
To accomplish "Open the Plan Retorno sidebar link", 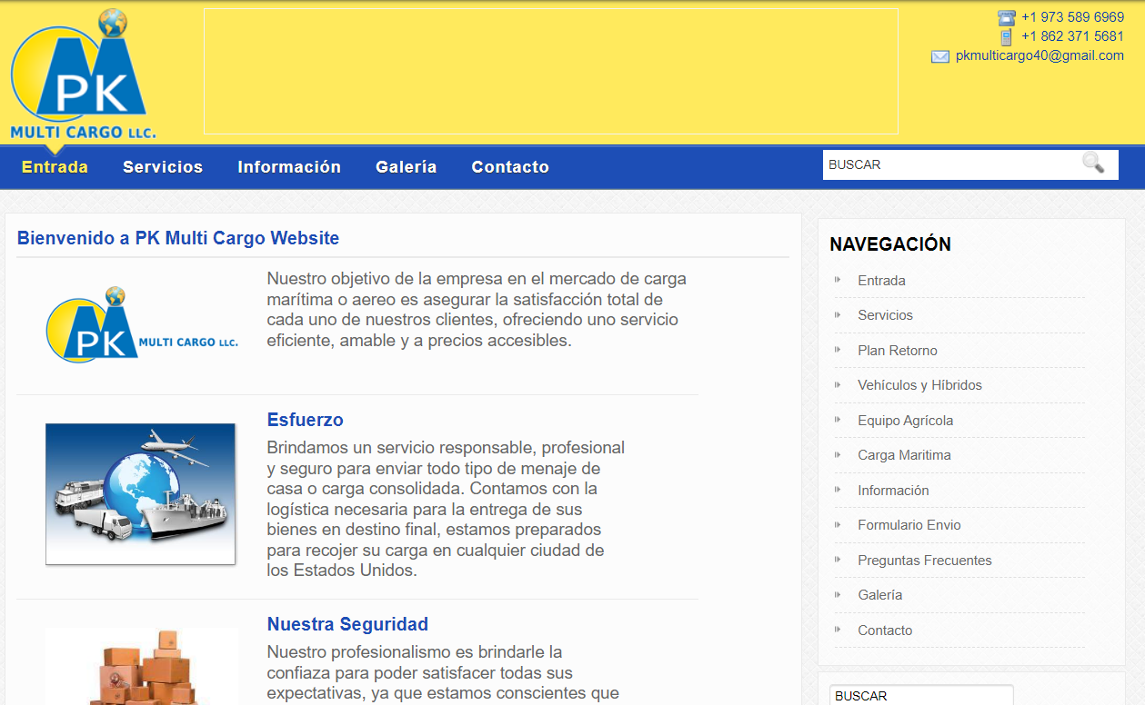I will click(897, 351).
